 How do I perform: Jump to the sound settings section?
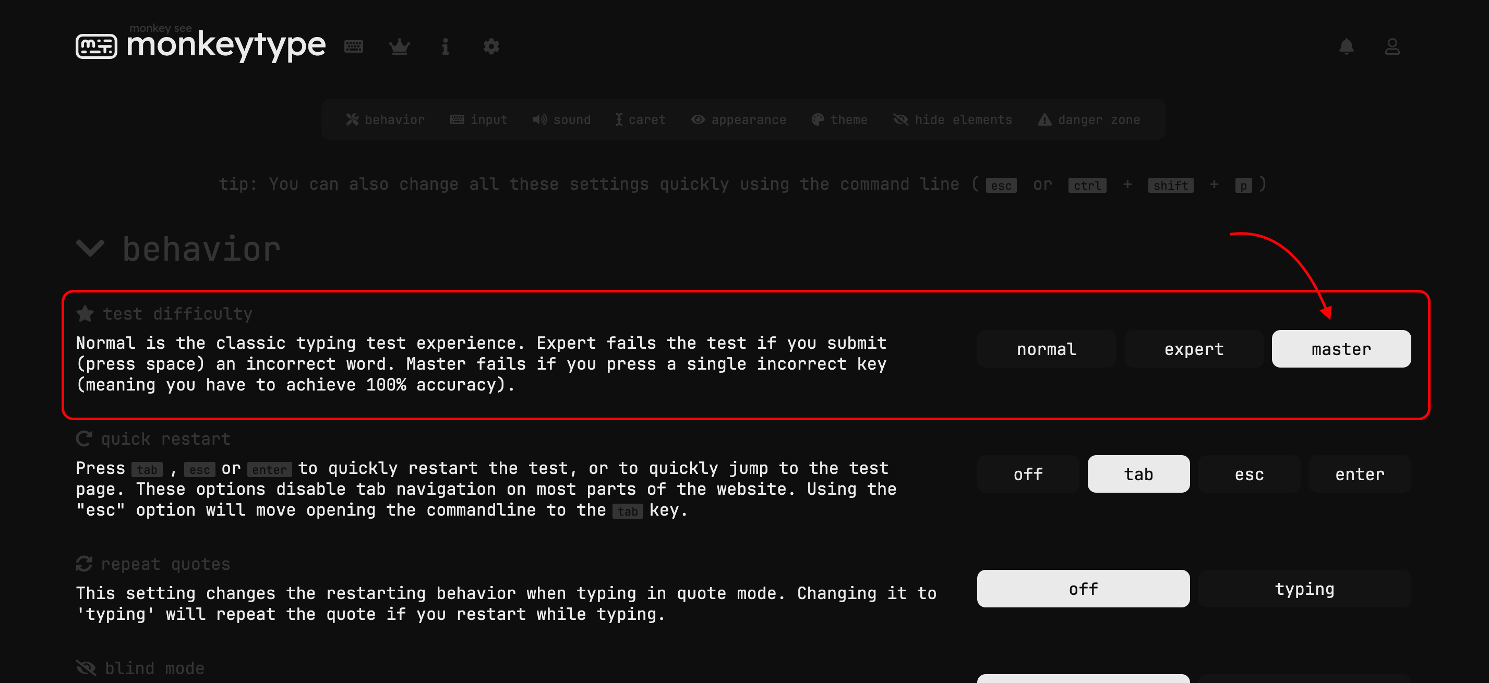562,119
